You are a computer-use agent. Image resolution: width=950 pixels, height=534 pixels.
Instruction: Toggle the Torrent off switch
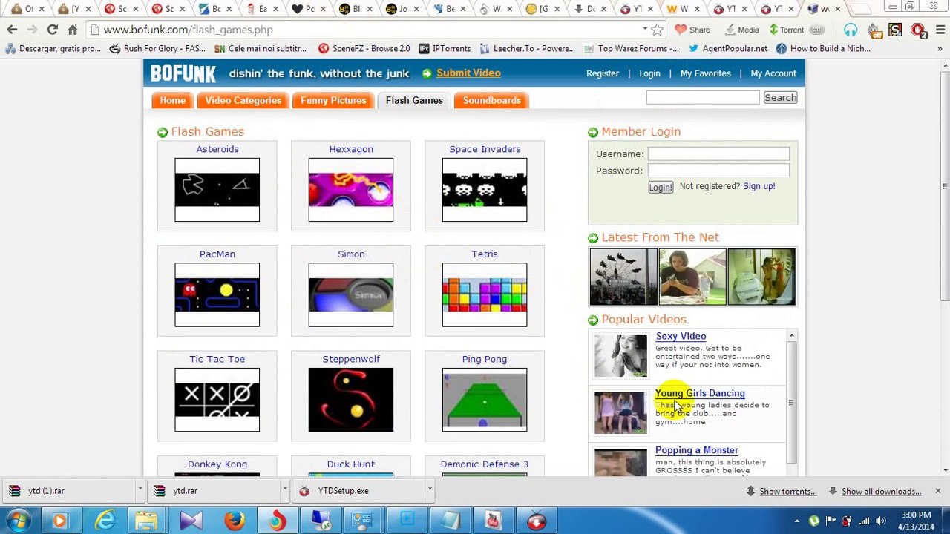[x=816, y=30]
